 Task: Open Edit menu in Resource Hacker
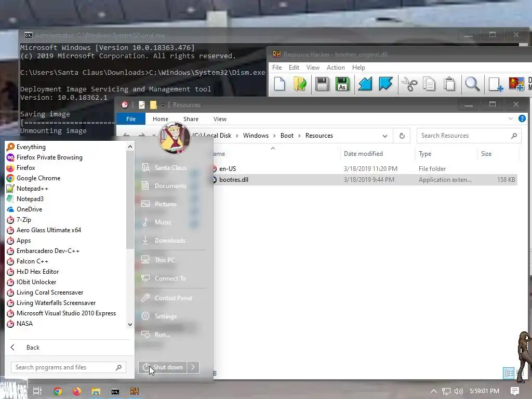coord(294,68)
